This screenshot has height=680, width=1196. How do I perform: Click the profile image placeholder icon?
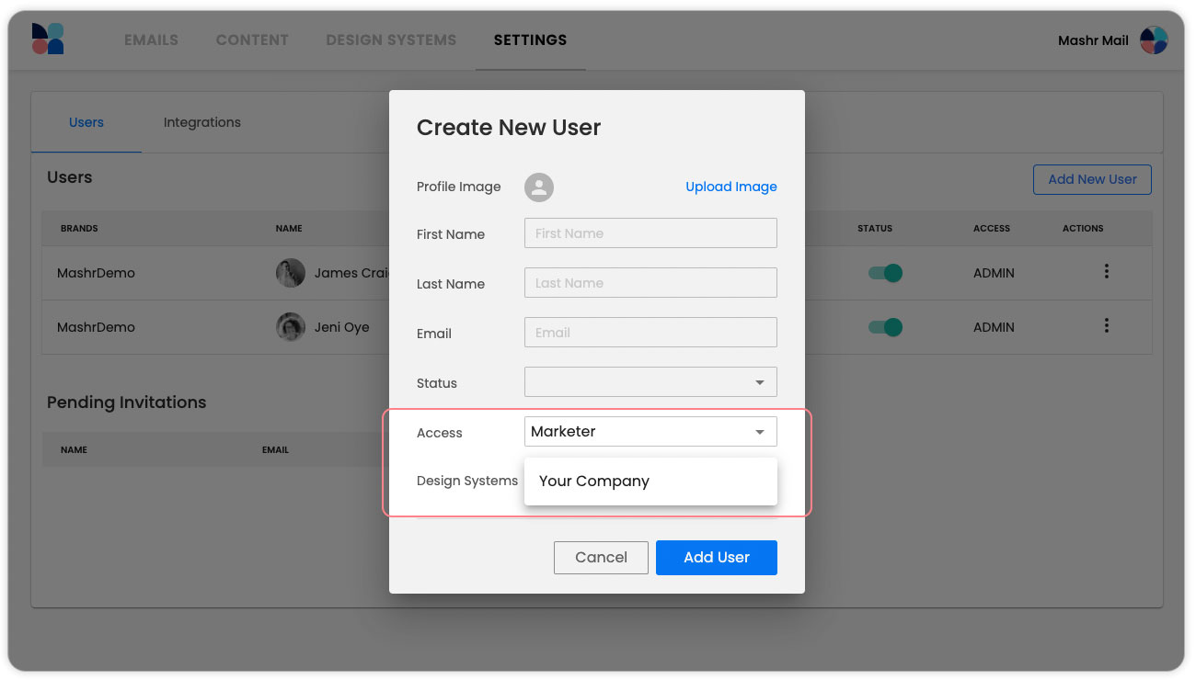539,187
